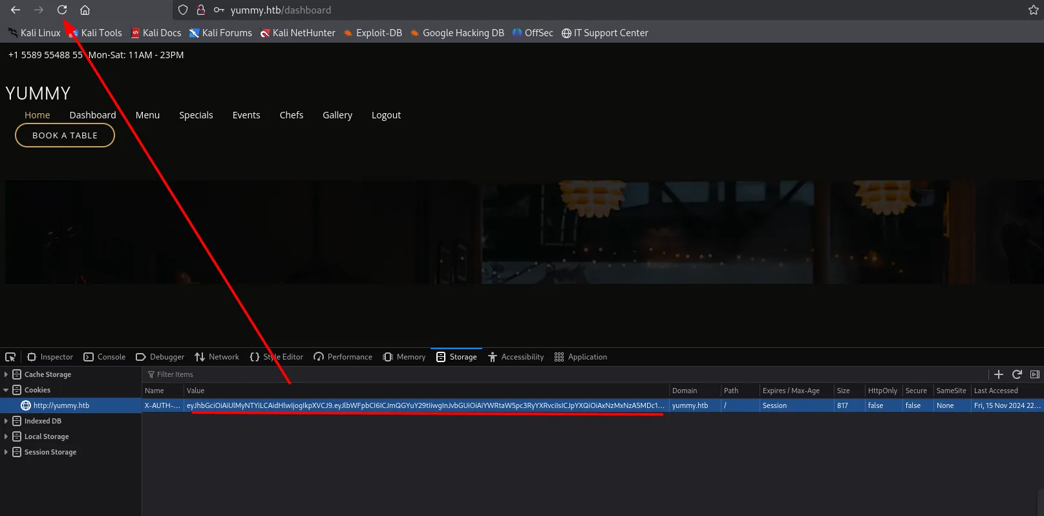Image resolution: width=1044 pixels, height=516 pixels.
Task: Open the Dashboard nav link
Action: [93, 115]
